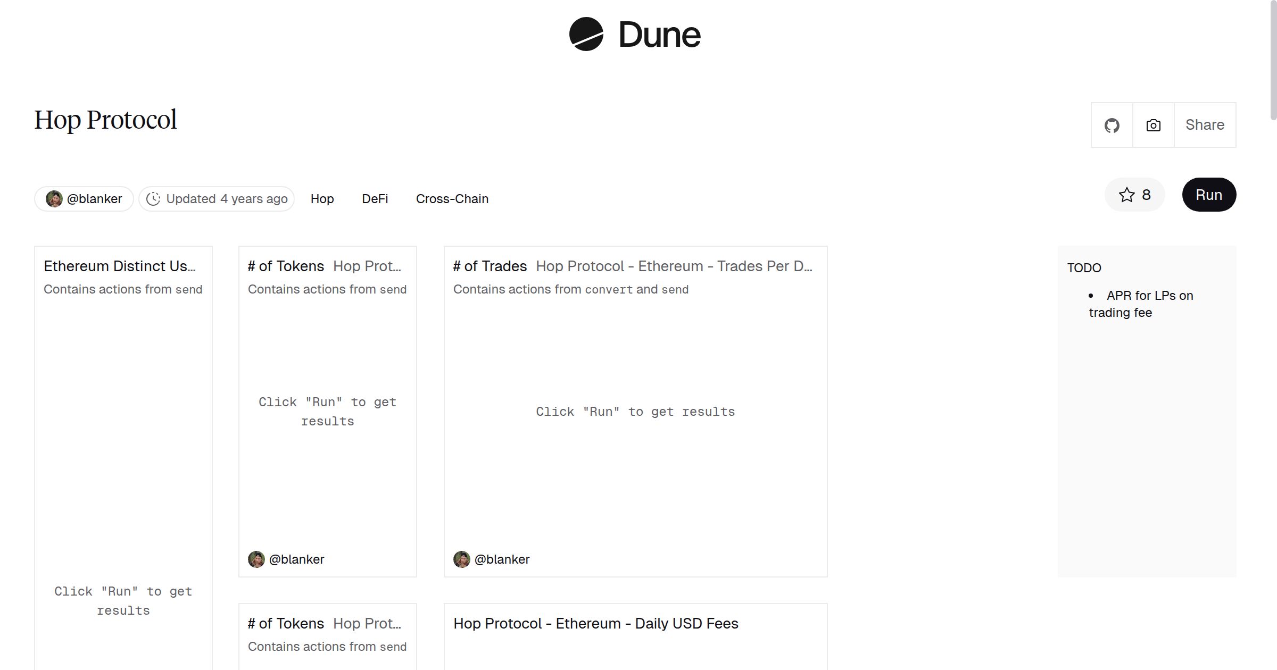Open the Daily USD Fees query title
1277x670 pixels.
(x=595, y=624)
